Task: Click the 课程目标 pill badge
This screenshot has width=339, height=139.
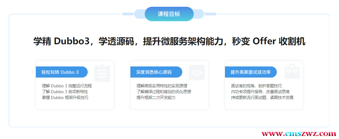Action: pos(169,14)
